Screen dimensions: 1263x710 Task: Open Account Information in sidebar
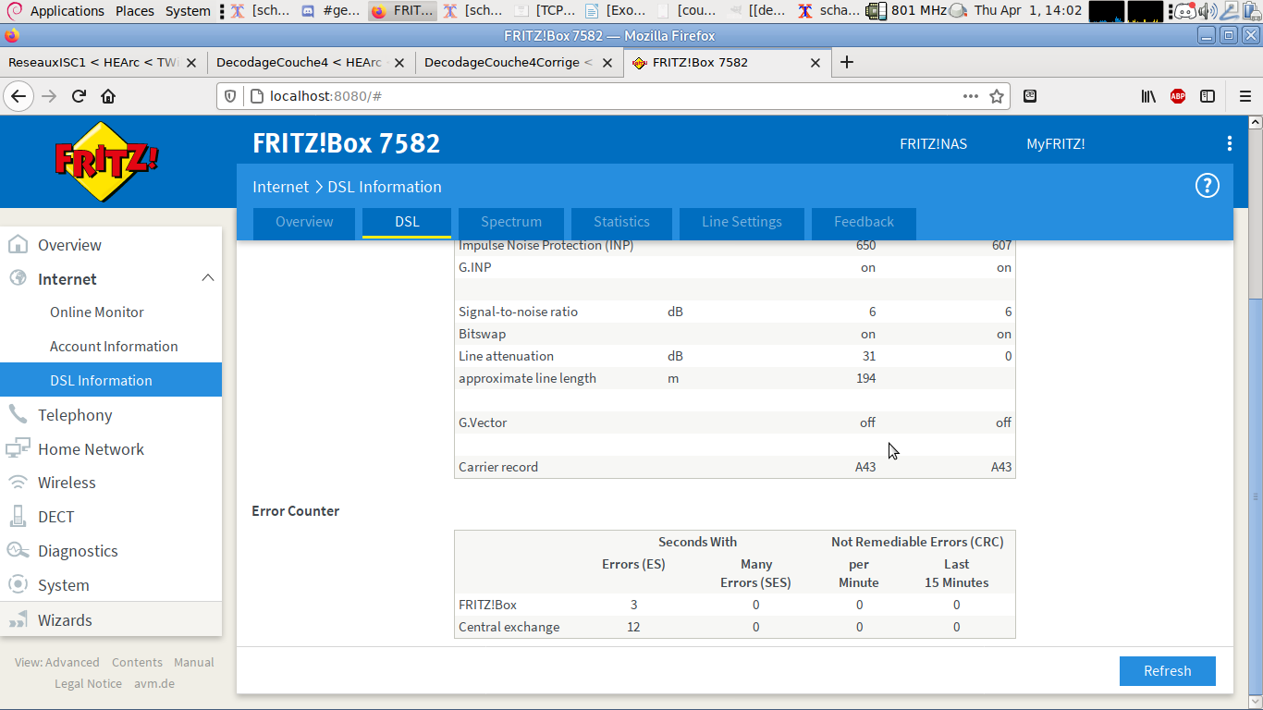[x=114, y=347]
